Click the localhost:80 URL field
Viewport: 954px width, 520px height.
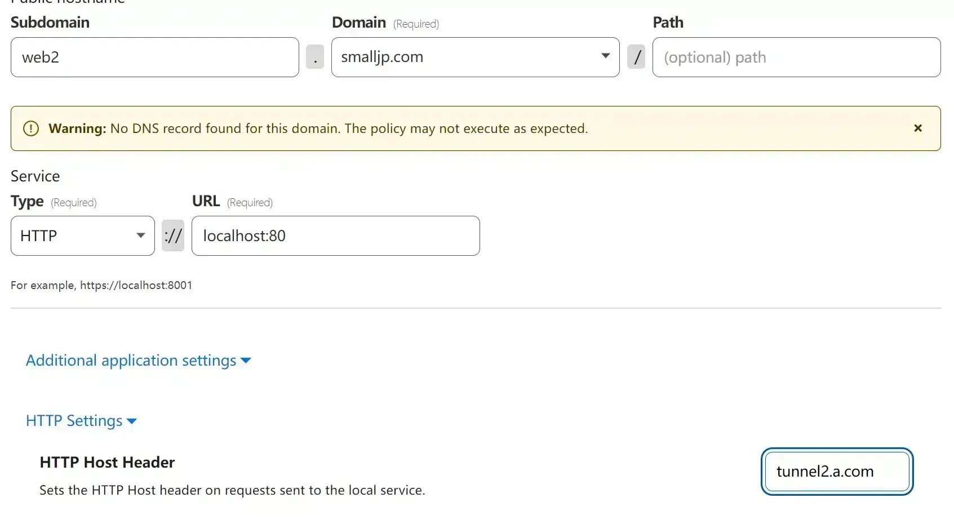click(x=336, y=235)
